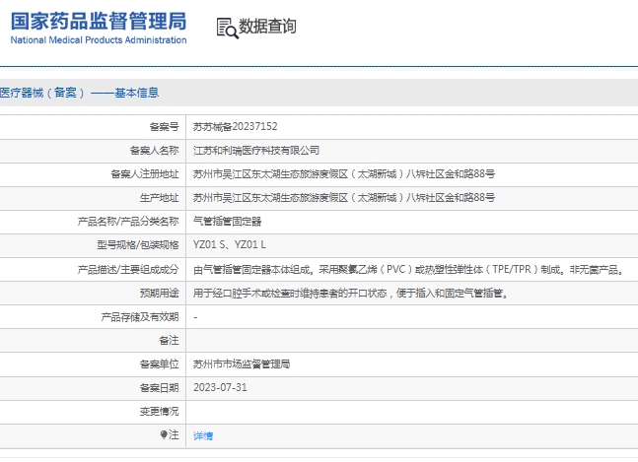Open the 详情 link
This screenshot has height=462, width=638.
click(x=203, y=436)
